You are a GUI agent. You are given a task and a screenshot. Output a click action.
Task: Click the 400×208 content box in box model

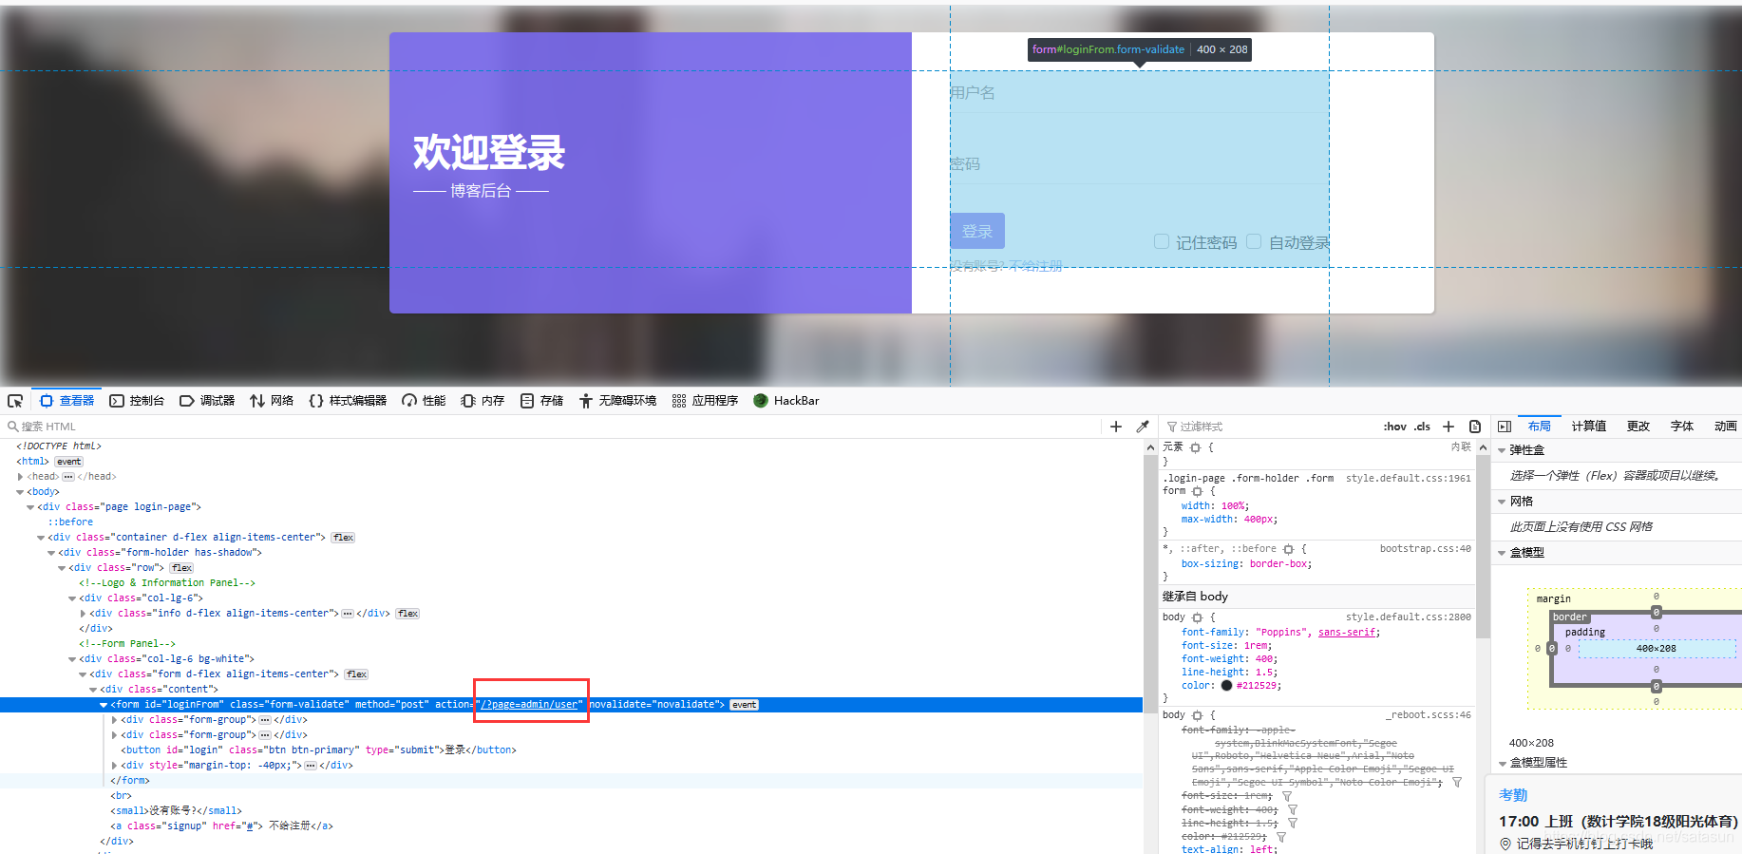coord(1656,649)
